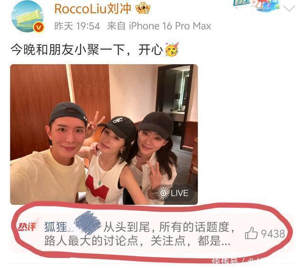Expand truncated comment via trailing ellipsis
Image resolution: width=304 pixels, height=269 pixels.
[x=226, y=242]
